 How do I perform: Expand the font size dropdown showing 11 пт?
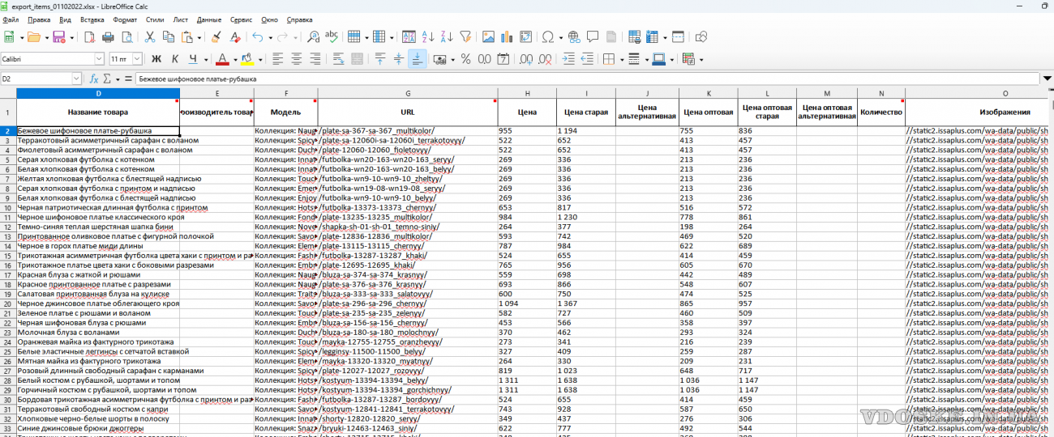tap(137, 59)
